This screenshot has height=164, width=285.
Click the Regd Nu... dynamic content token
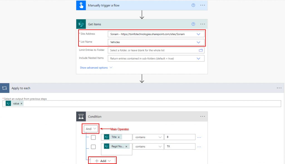(x=117, y=146)
